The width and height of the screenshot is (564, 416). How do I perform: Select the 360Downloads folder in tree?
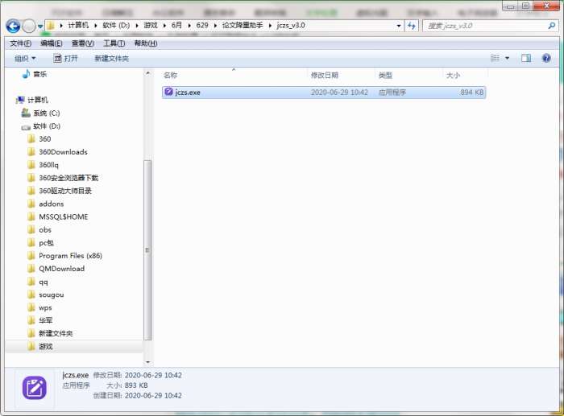point(63,152)
